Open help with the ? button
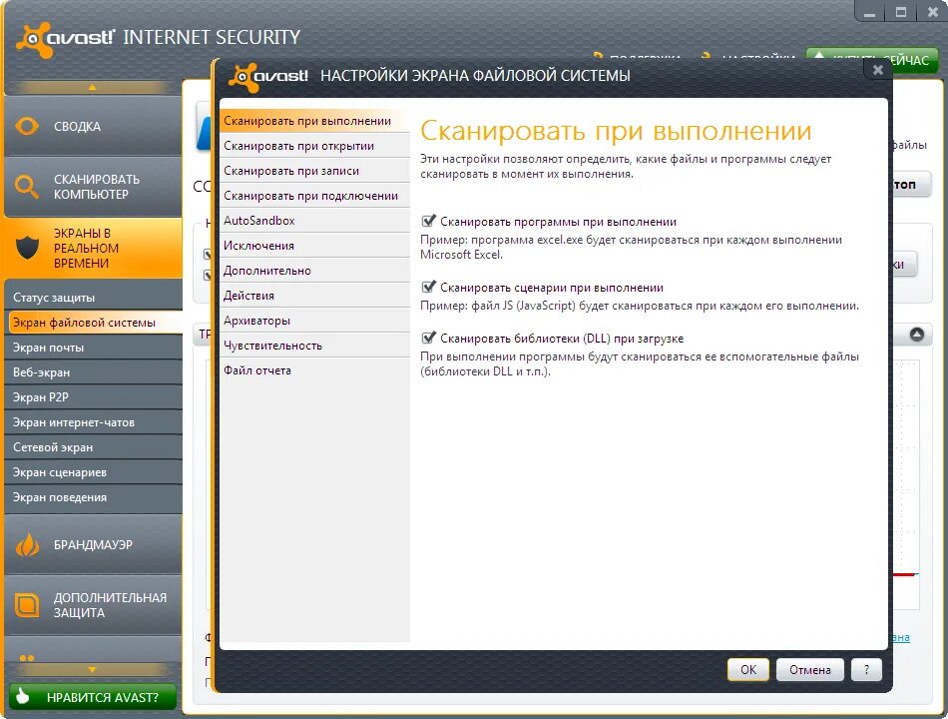The width and height of the screenshot is (948, 719). (866, 670)
